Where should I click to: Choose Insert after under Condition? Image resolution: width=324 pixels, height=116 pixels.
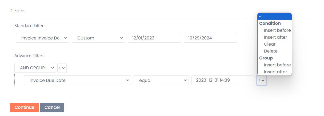(x=275, y=37)
